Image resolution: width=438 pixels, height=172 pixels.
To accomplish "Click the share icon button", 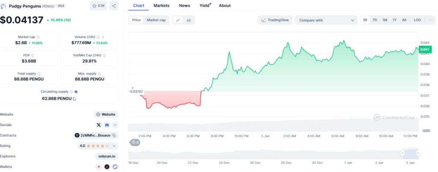I will [114, 6].
